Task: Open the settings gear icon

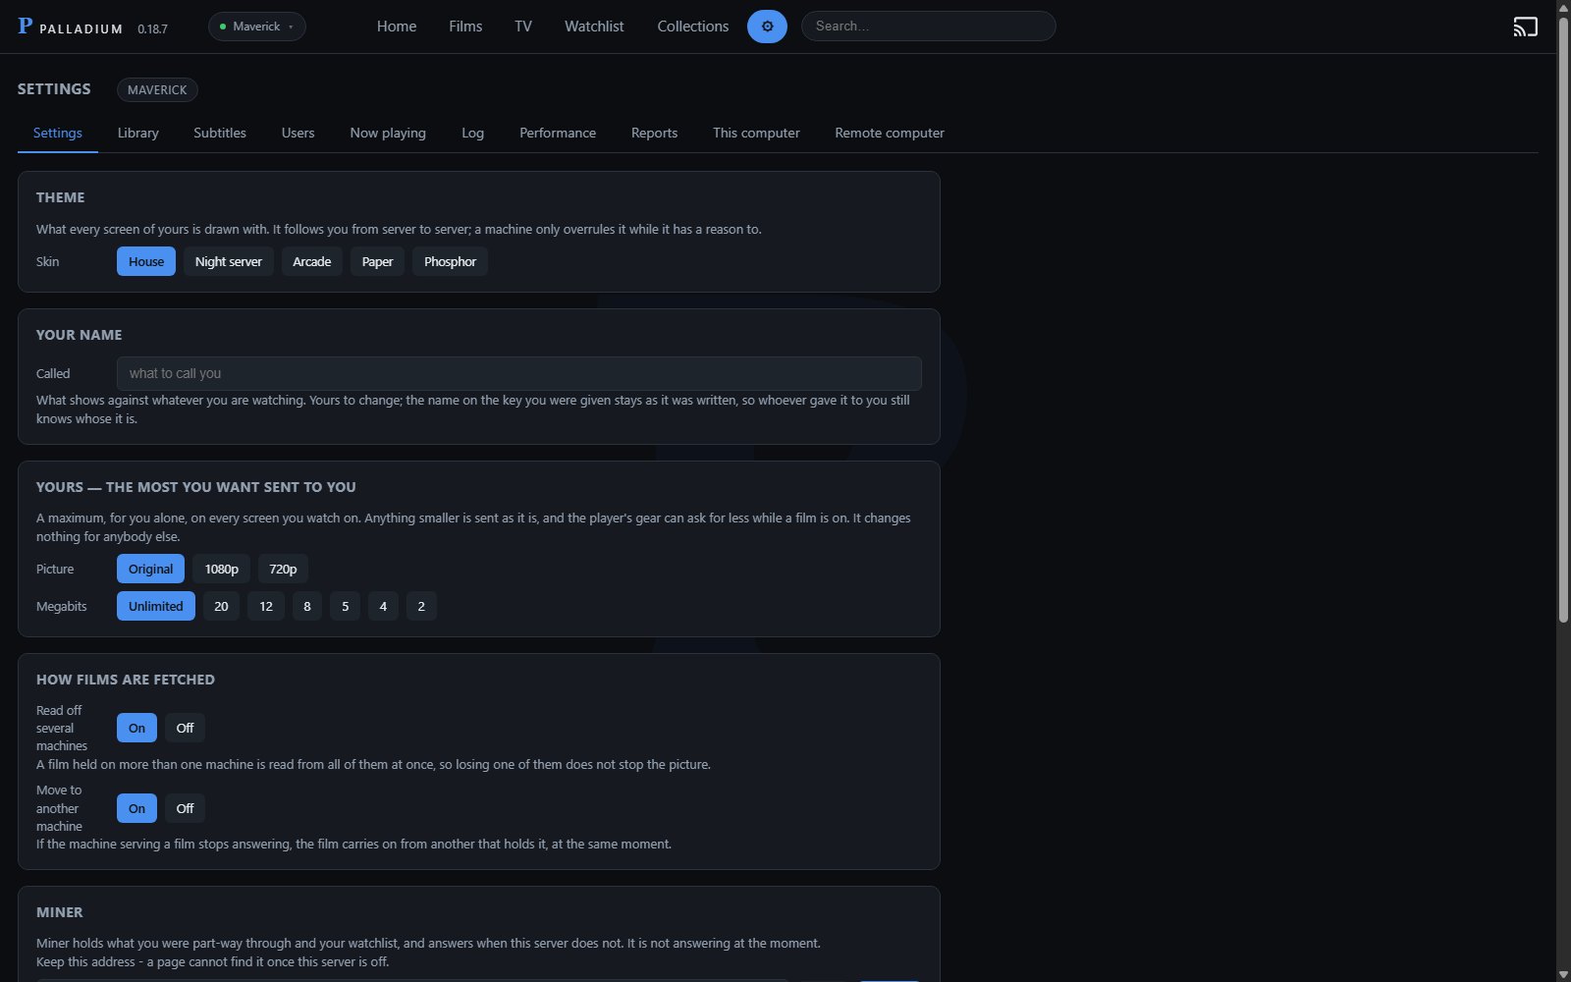Action: point(767,27)
